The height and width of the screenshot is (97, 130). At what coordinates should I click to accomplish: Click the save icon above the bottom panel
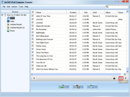[x=114, y=78]
